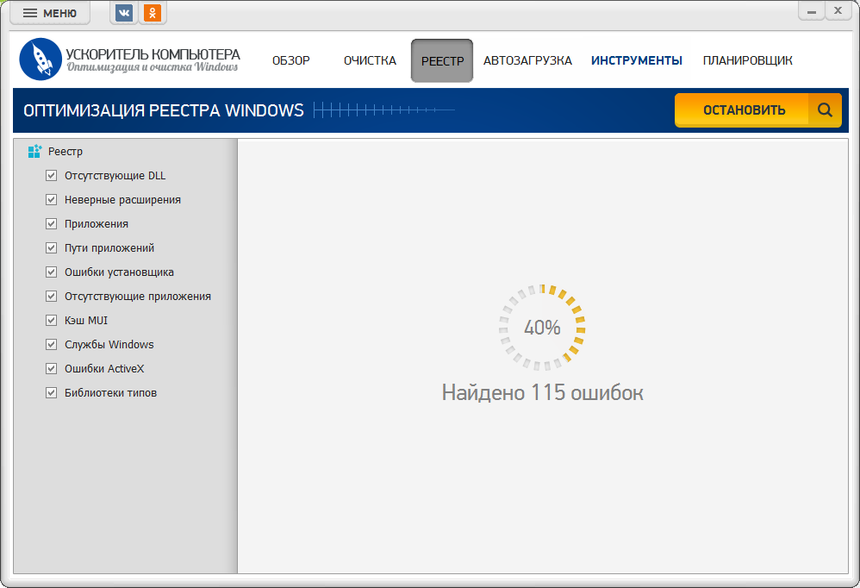Select the ПЛАНИРОВЩИК tab

[x=747, y=60]
